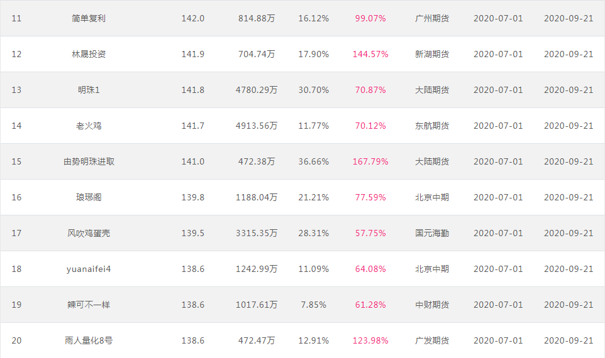Click the 123.98% return value

pyautogui.click(x=370, y=340)
